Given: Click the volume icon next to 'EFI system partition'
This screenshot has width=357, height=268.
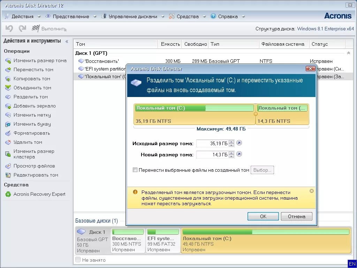Looking at the screenshot, I should 81,69.
